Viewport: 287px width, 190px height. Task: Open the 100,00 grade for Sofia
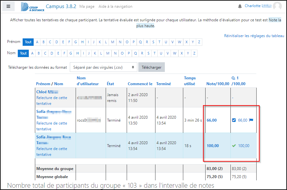pos(213,146)
